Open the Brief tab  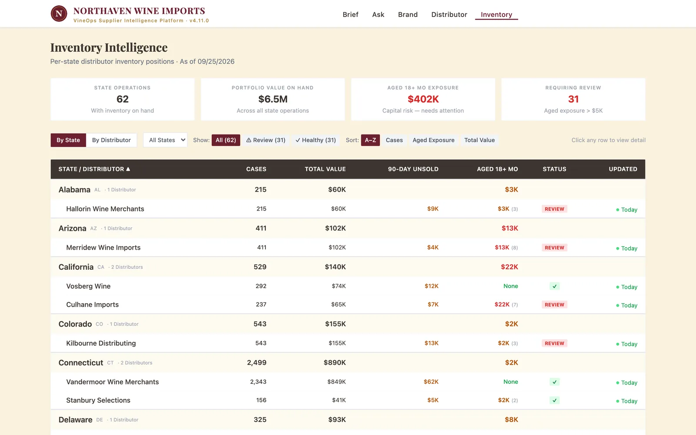tap(350, 14)
